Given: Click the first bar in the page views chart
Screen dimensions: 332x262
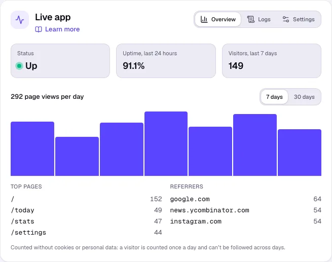Looking at the screenshot, I should click(32, 148).
